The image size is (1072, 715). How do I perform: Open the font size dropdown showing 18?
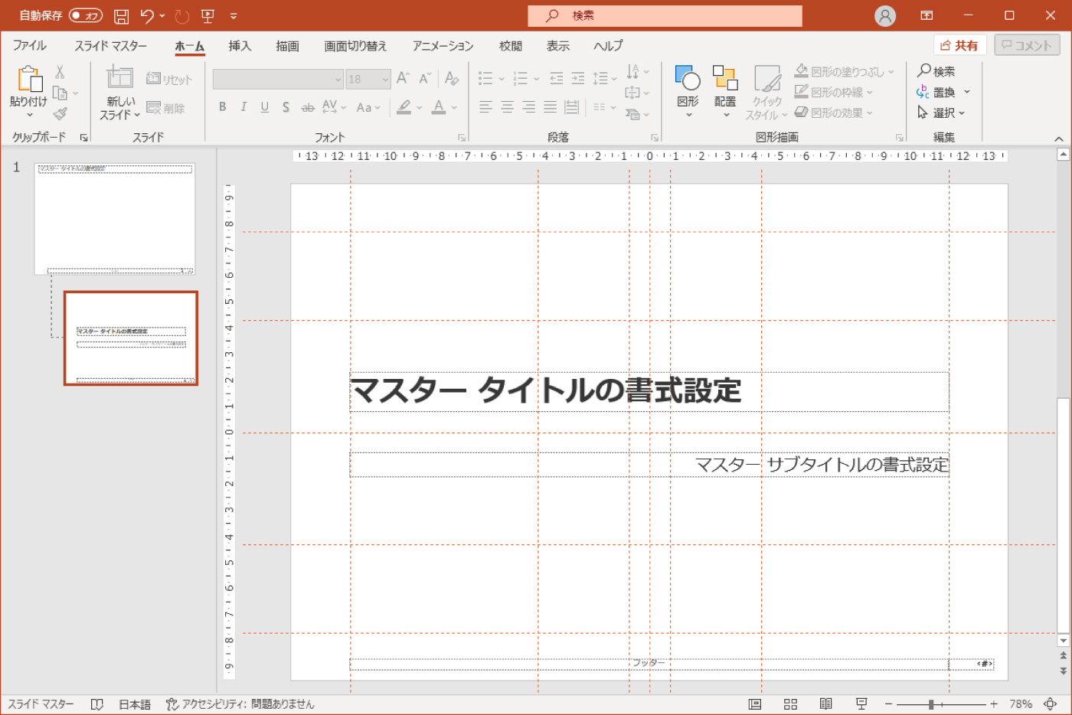368,79
